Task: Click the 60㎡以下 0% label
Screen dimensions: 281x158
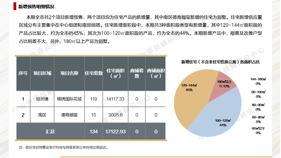Action: pyautogui.click(x=258, y=131)
